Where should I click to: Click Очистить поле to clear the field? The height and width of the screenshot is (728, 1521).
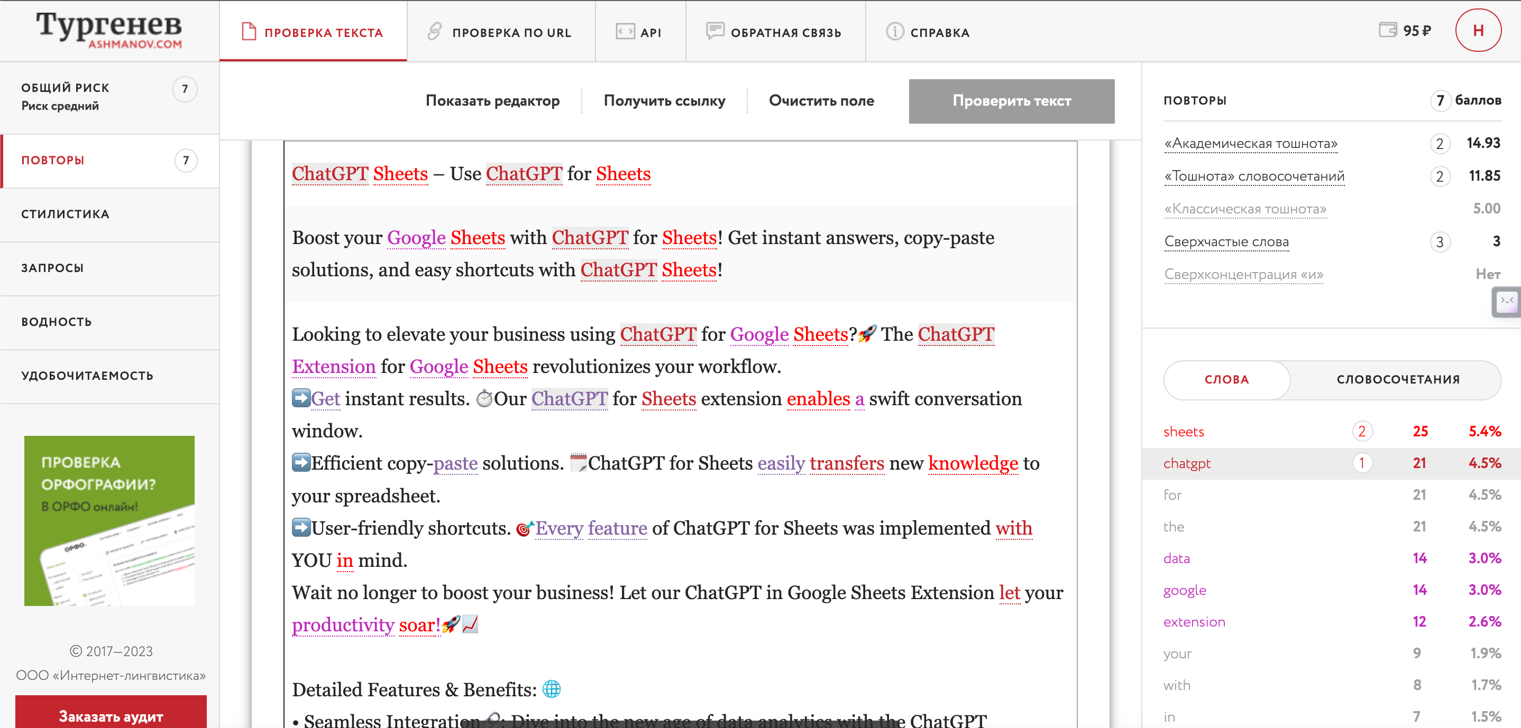[x=821, y=101]
